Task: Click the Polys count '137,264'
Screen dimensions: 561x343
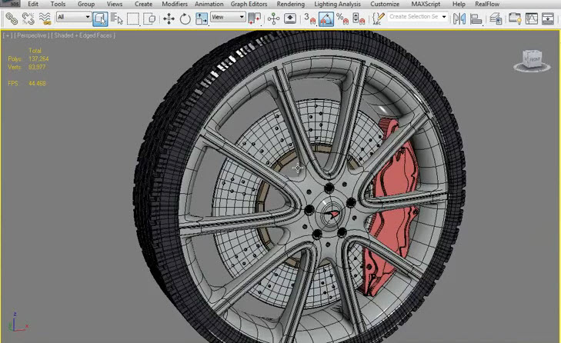Action: pyautogui.click(x=38, y=58)
